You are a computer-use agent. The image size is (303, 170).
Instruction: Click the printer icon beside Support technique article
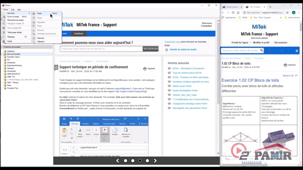pyautogui.click(x=145, y=68)
